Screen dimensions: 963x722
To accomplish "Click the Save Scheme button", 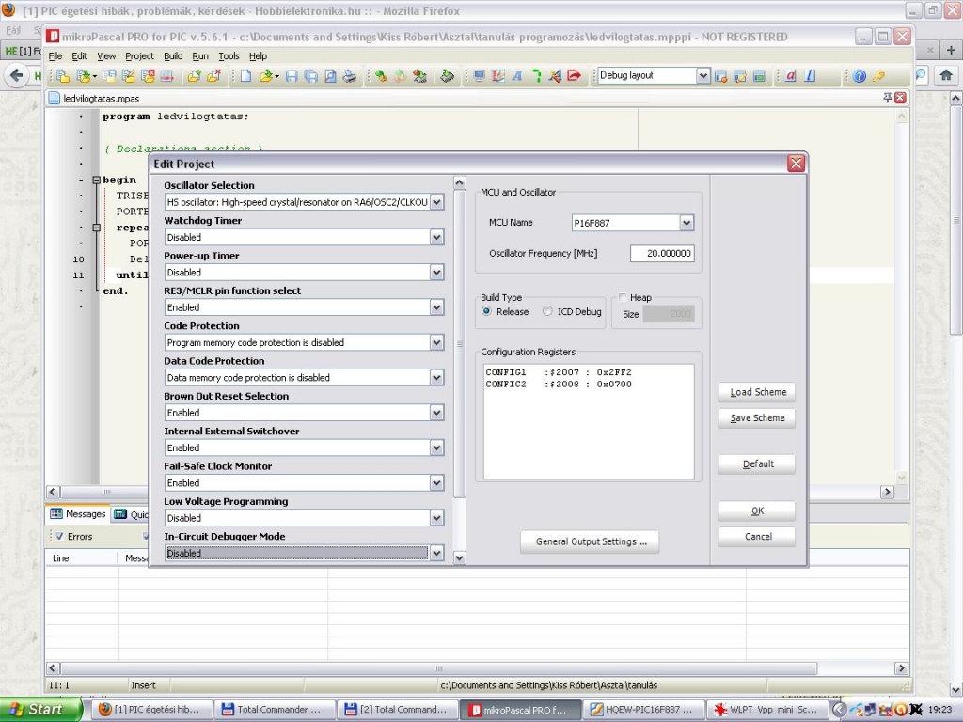I will coord(757,417).
